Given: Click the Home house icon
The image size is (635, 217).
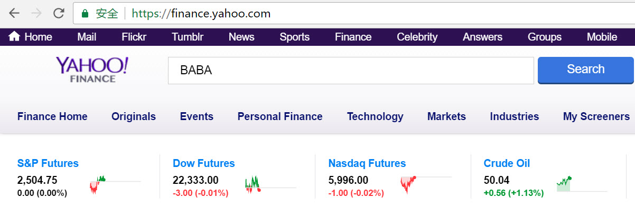Looking at the screenshot, I should (x=14, y=36).
